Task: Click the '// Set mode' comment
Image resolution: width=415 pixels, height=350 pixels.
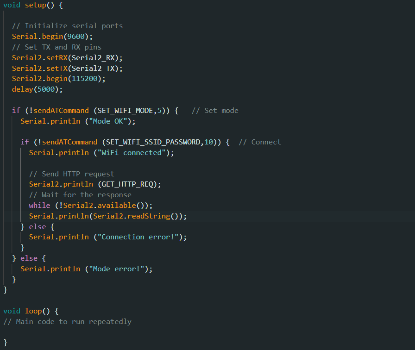Action: [215, 110]
